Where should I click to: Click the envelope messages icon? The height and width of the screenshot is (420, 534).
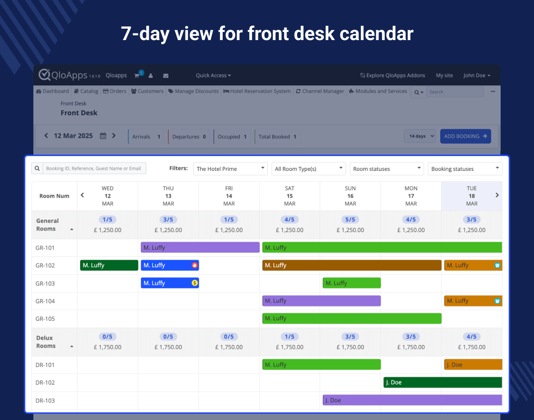point(165,75)
